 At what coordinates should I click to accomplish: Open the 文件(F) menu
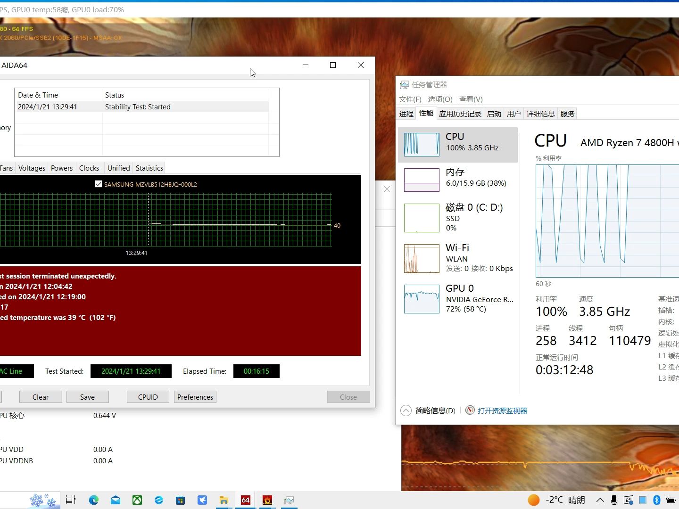click(410, 99)
